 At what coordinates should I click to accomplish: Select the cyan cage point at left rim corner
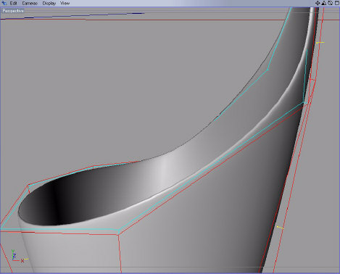click(x=28, y=185)
